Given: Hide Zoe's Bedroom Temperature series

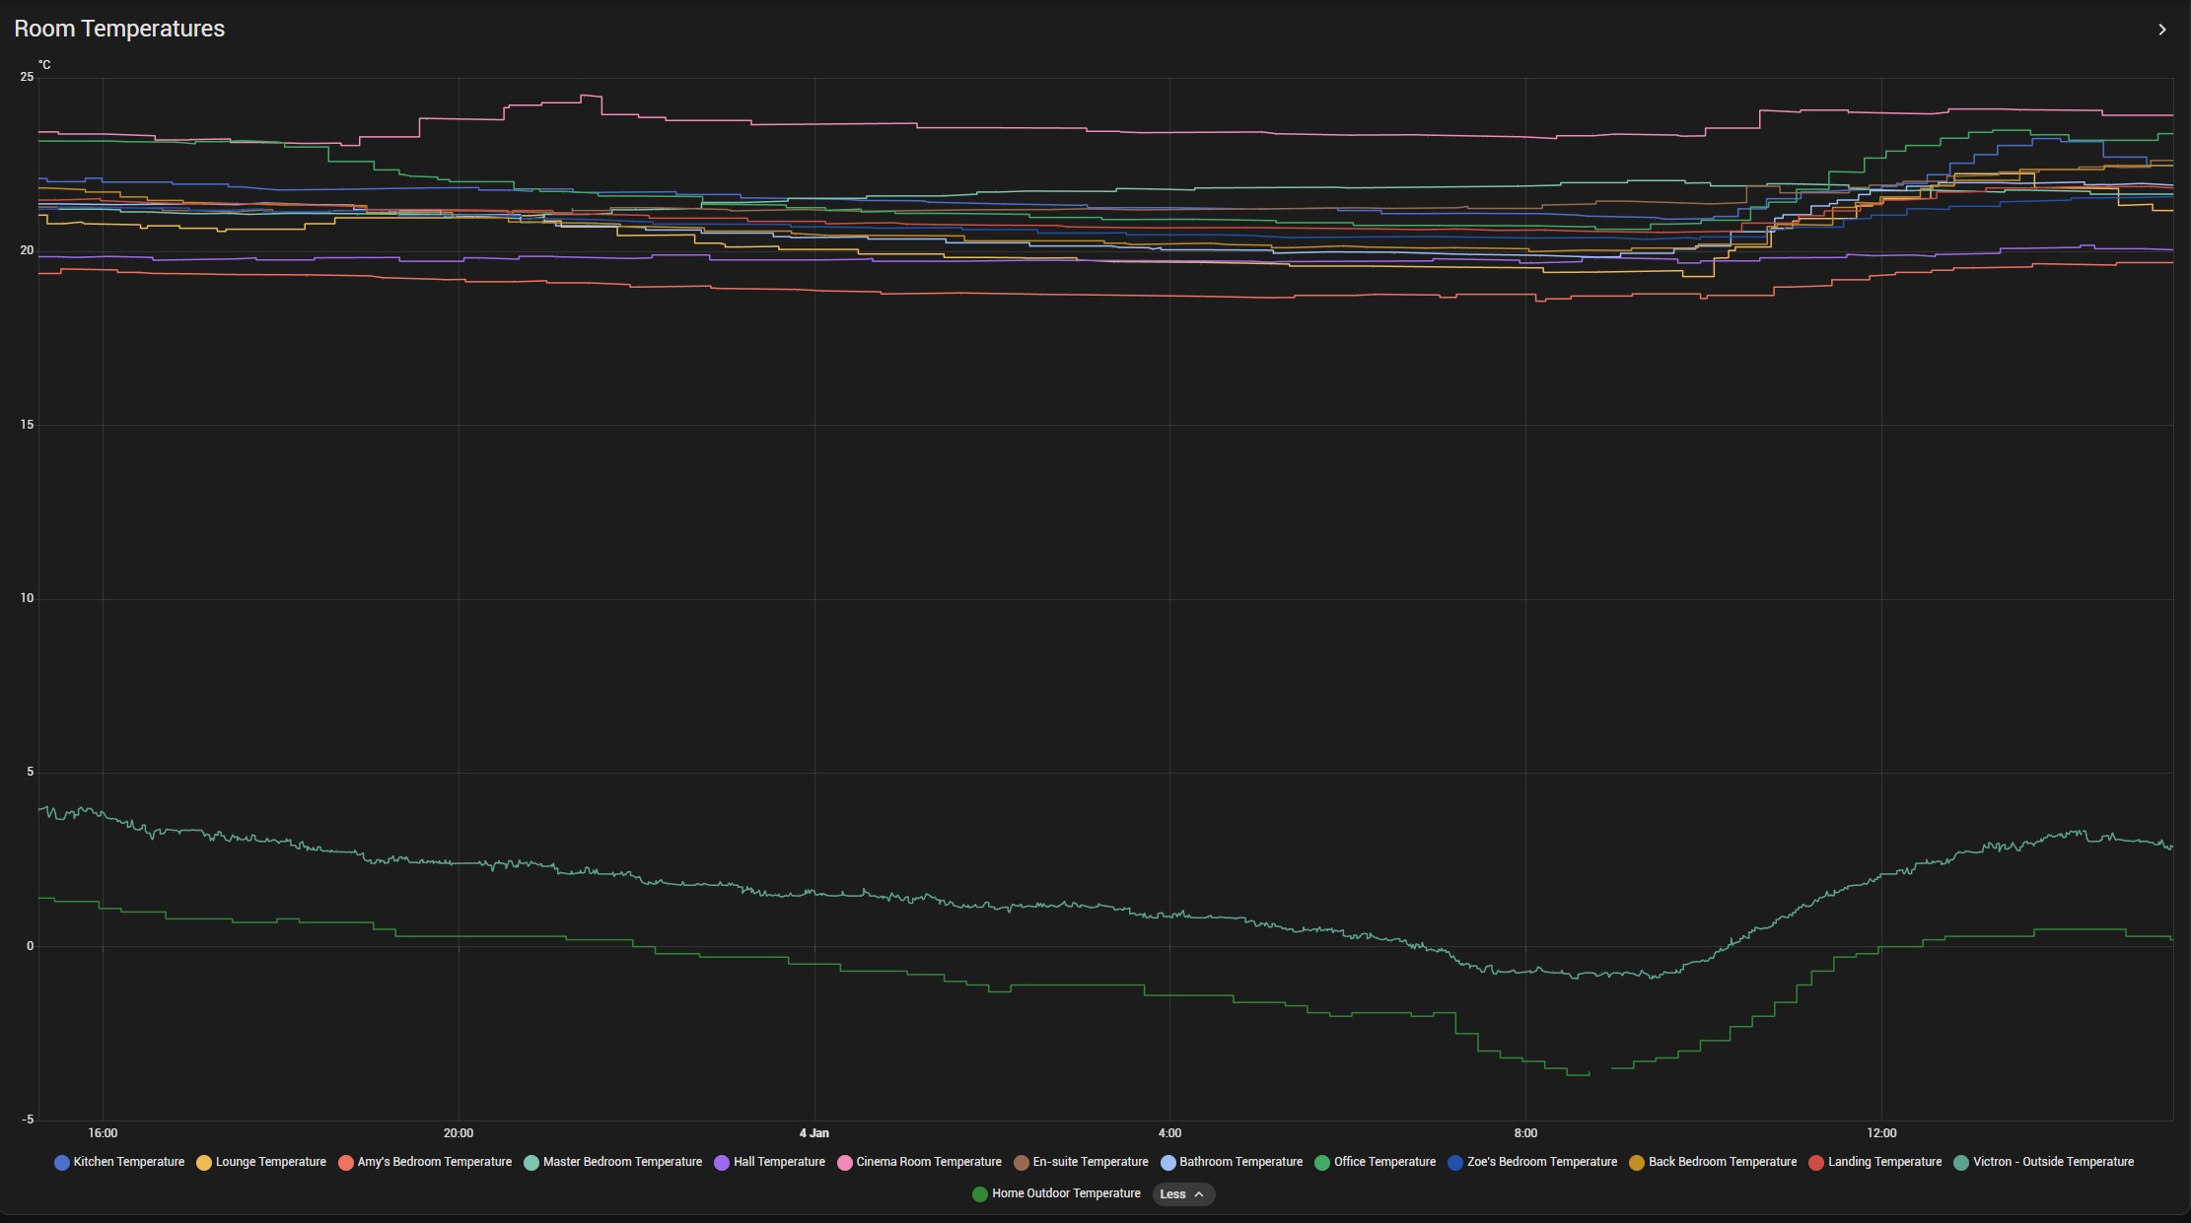Looking at the screenshot, I should point(1541,1162).
